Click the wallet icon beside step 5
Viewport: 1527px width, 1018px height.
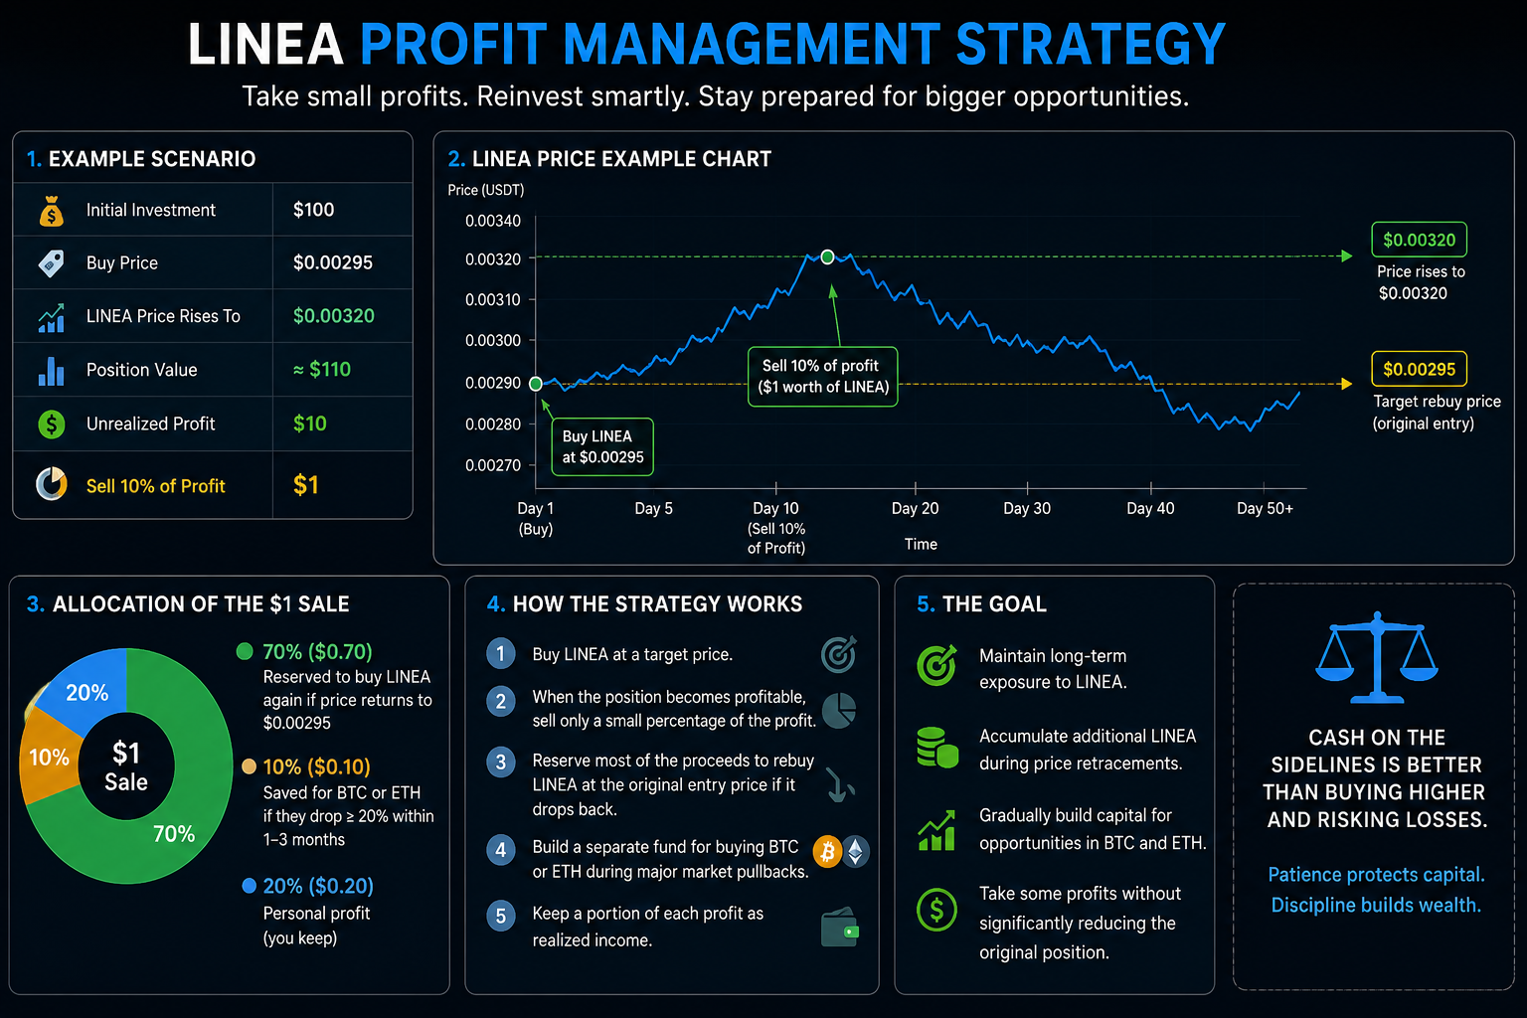[840, 928]
